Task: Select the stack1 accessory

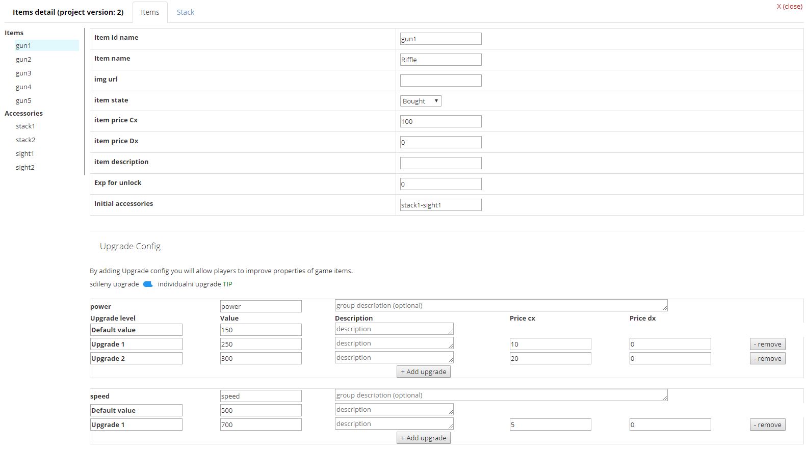Action: (x=25, y=126)
